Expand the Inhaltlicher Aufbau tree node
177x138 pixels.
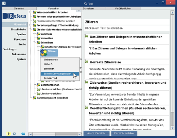pyautogui.click(x=38, y=46)
